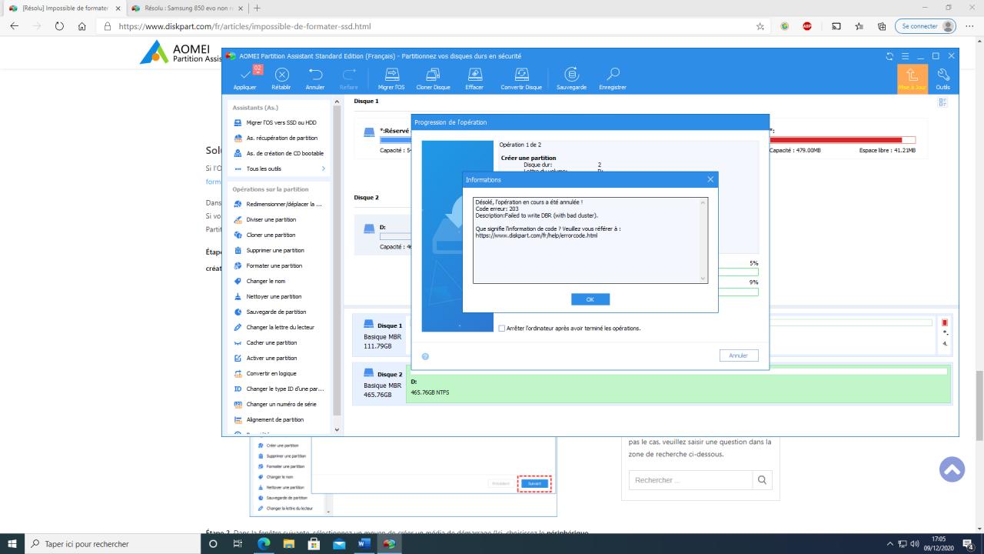Click the Rétablir icon in AOMEI toolbar
This screenshot has height=554, width=984.
pos(281,74)
